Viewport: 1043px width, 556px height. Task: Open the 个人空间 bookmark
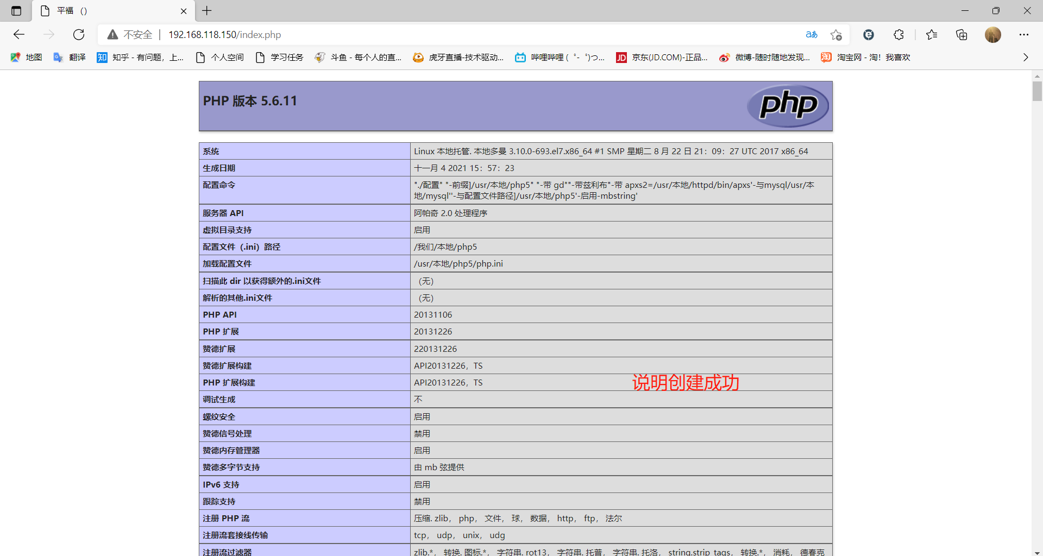coord(220,58)
